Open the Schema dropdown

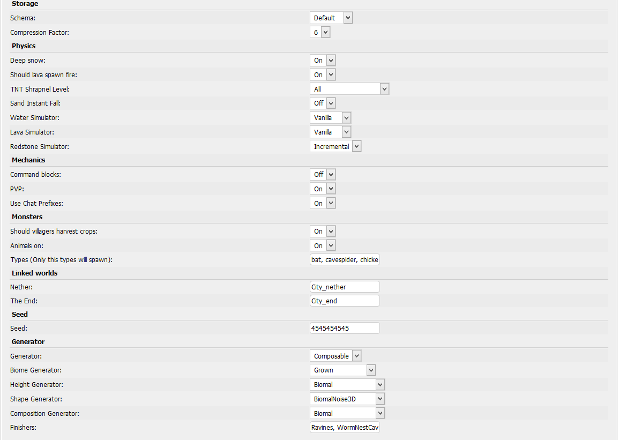331,18
